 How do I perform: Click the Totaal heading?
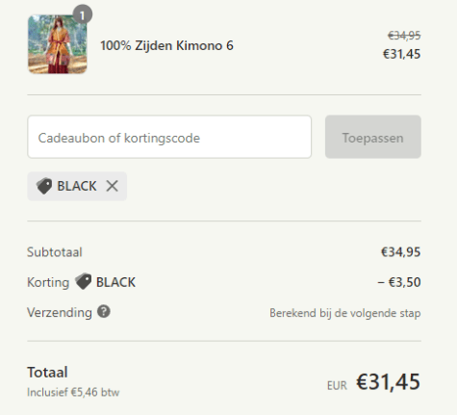[47, 373]
